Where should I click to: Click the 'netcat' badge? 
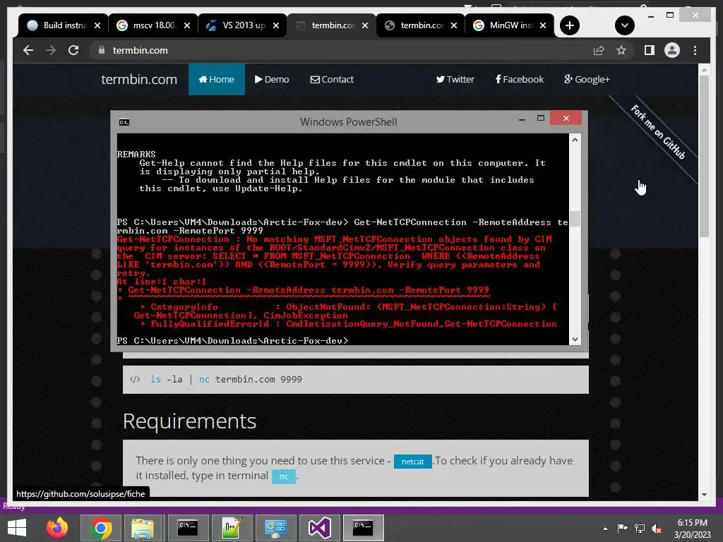point(412,462)
